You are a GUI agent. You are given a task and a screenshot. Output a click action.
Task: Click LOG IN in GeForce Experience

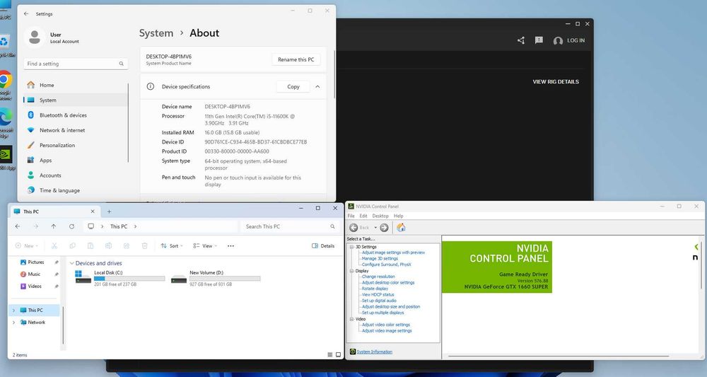tap(569, 40)
